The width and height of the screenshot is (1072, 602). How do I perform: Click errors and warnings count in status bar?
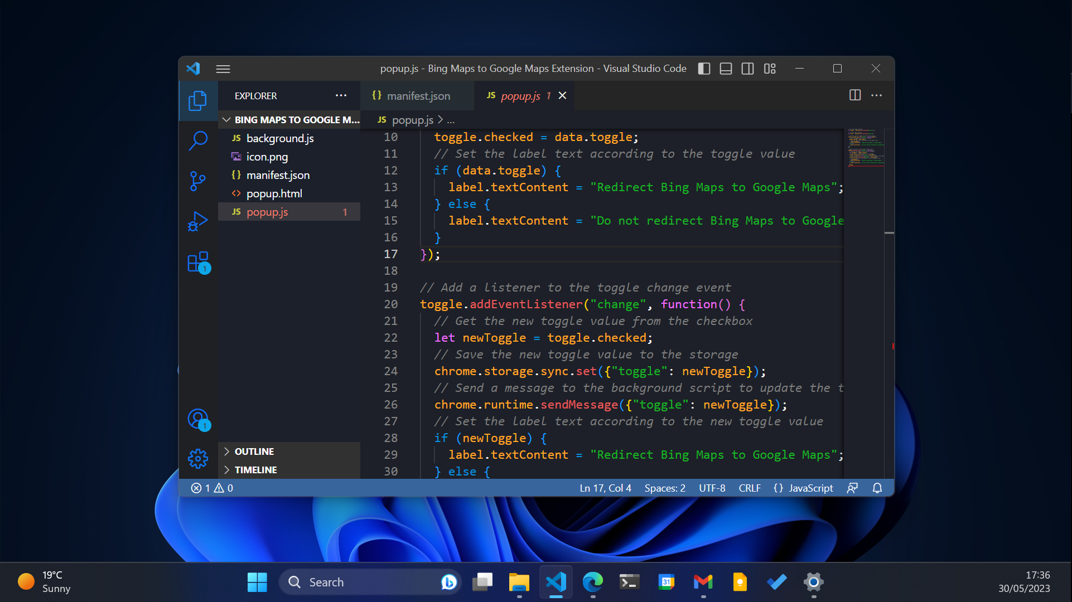pyautogui.click(x=212, y=488)
